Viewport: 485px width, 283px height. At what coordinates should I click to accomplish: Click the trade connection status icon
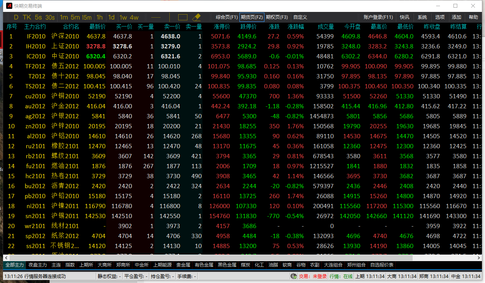click(294, 276)
